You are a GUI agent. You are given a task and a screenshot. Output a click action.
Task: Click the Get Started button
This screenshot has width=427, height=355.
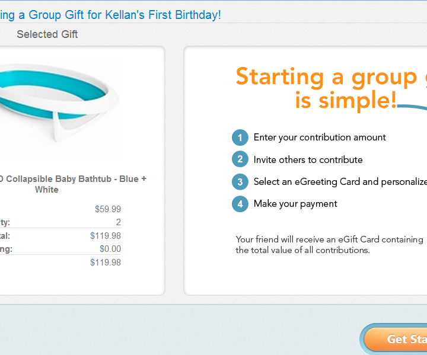396,339
